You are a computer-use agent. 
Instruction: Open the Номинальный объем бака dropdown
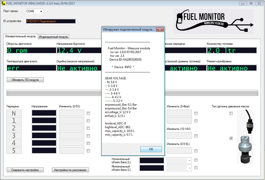180,160
